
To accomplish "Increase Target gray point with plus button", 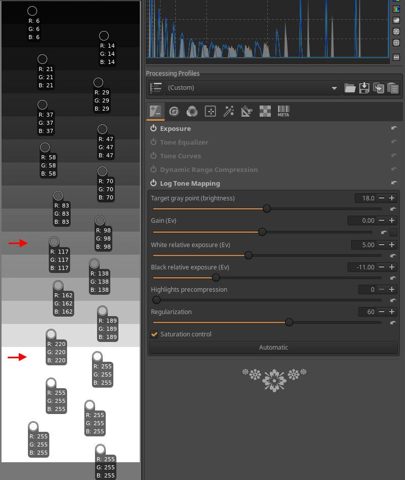I will click(392, 198).
